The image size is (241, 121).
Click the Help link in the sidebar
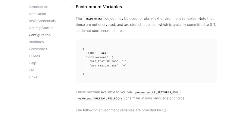[x=33, y=63]
